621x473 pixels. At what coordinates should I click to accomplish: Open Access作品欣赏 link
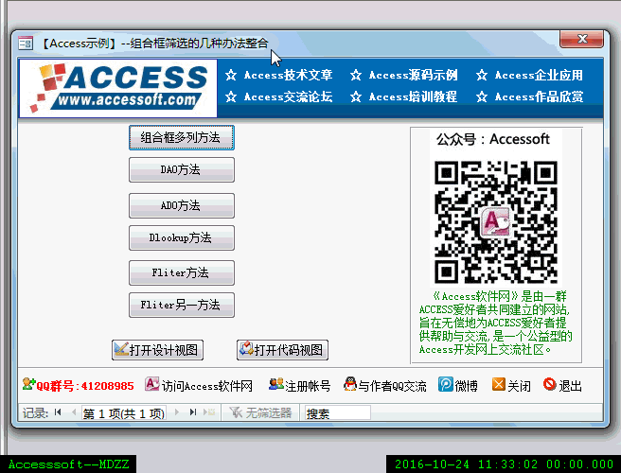pyautogui.click(x=539, y=96)
